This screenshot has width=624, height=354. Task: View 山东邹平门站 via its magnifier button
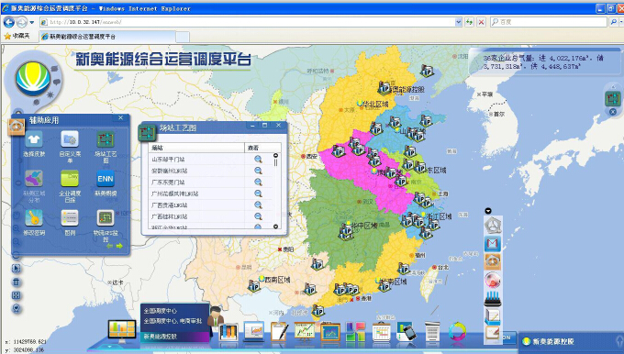pos(258,159)
